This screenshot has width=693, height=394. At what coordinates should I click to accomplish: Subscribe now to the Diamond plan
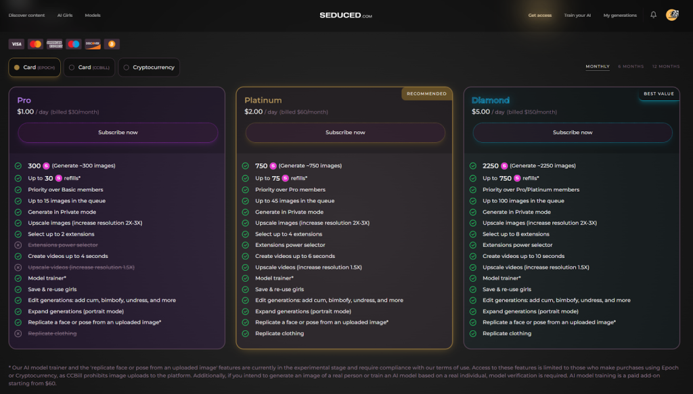(573, 132)
